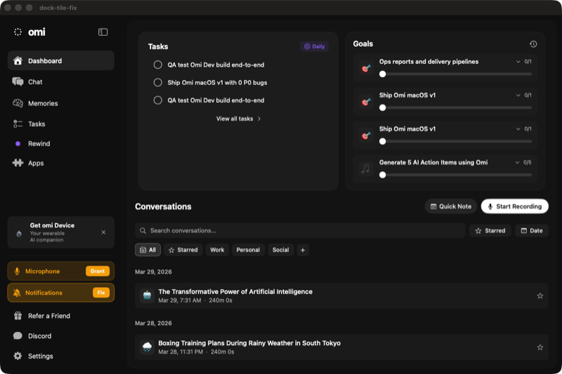The width and height of the screenshot is (562, 374).
Task: Toggle the Starred filter next to the search bar
Action: 490,231
